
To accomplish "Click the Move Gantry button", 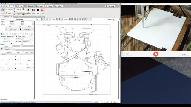I will [26, 29].
